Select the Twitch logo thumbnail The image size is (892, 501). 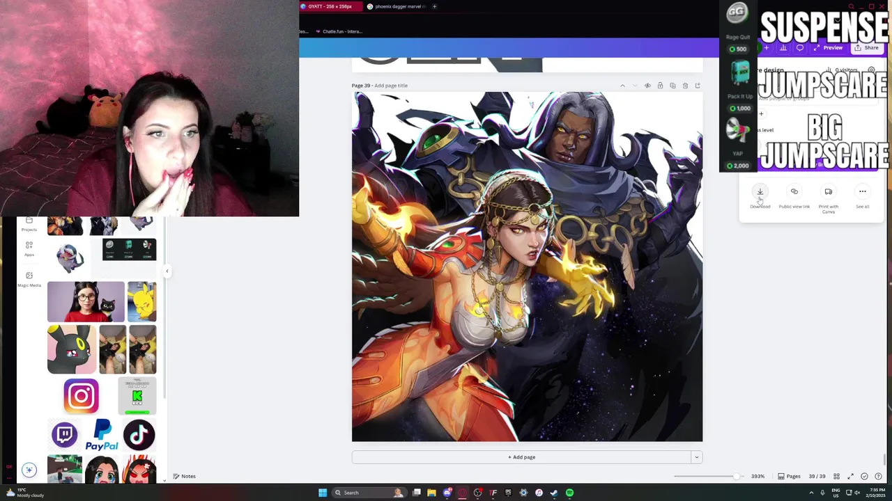pos(65,436)
